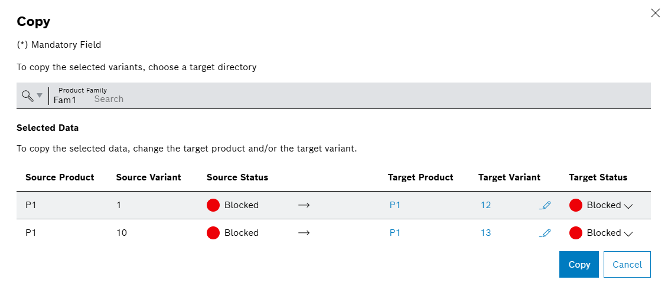This screenshot has width=668, height=293.
Task: Click the search magnifier icon
Action: (27, 96)
